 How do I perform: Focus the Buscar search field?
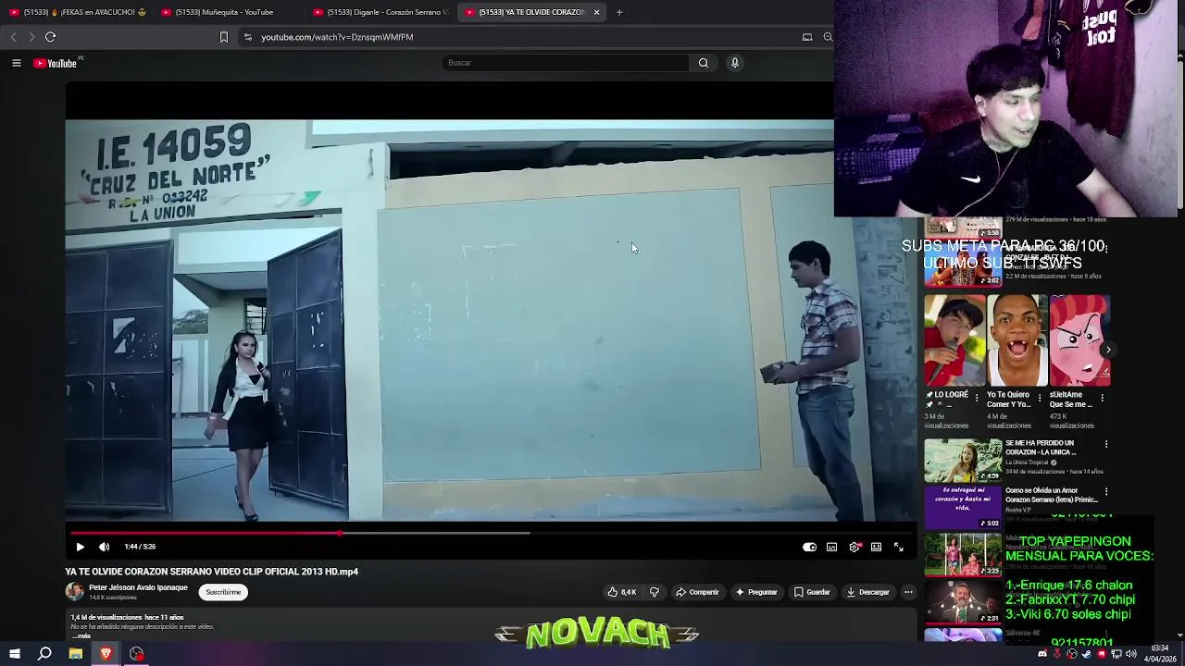tap(566, 63)
